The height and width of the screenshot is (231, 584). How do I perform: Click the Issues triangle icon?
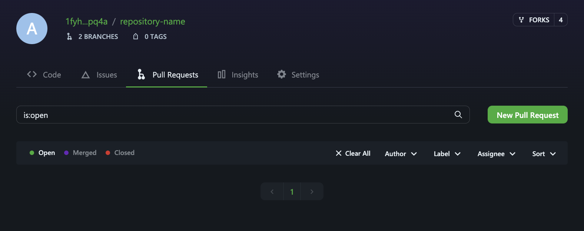point(86,75)
